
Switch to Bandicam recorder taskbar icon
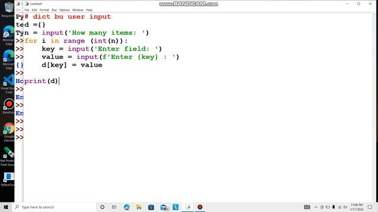[x=200, y=207]
